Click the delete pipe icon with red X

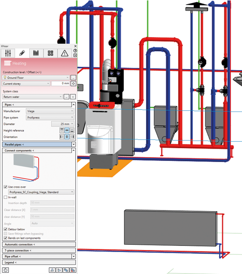point(73,270)
